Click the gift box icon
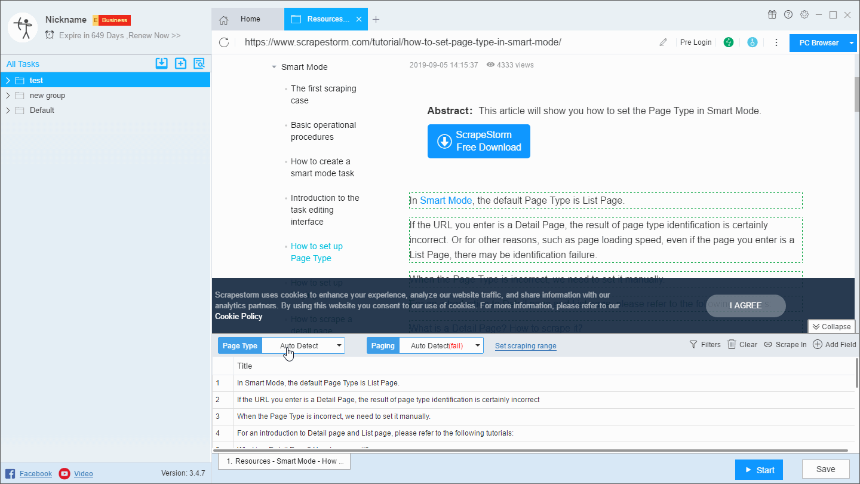The image size is (860, 484). pos(772,14)
